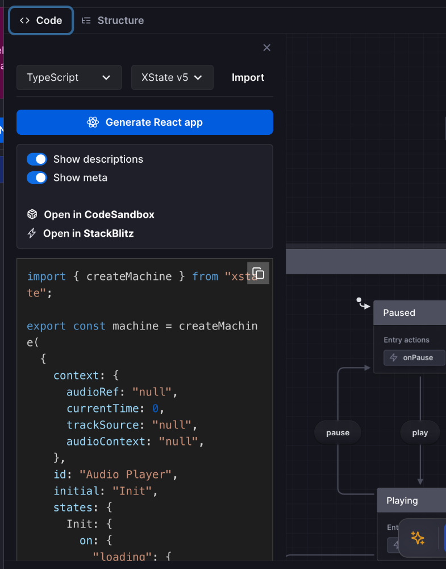Click Generate React app button
Viewport: 446px width, 569px height.
click(145, 122)
